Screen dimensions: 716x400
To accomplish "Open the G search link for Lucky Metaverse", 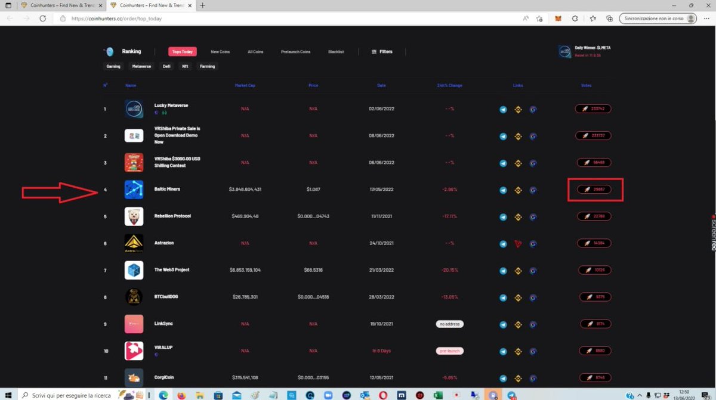I will [533, 110].
